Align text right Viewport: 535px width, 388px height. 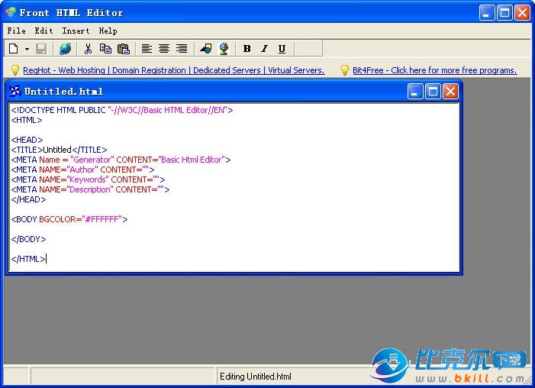(x=182, y=49)
